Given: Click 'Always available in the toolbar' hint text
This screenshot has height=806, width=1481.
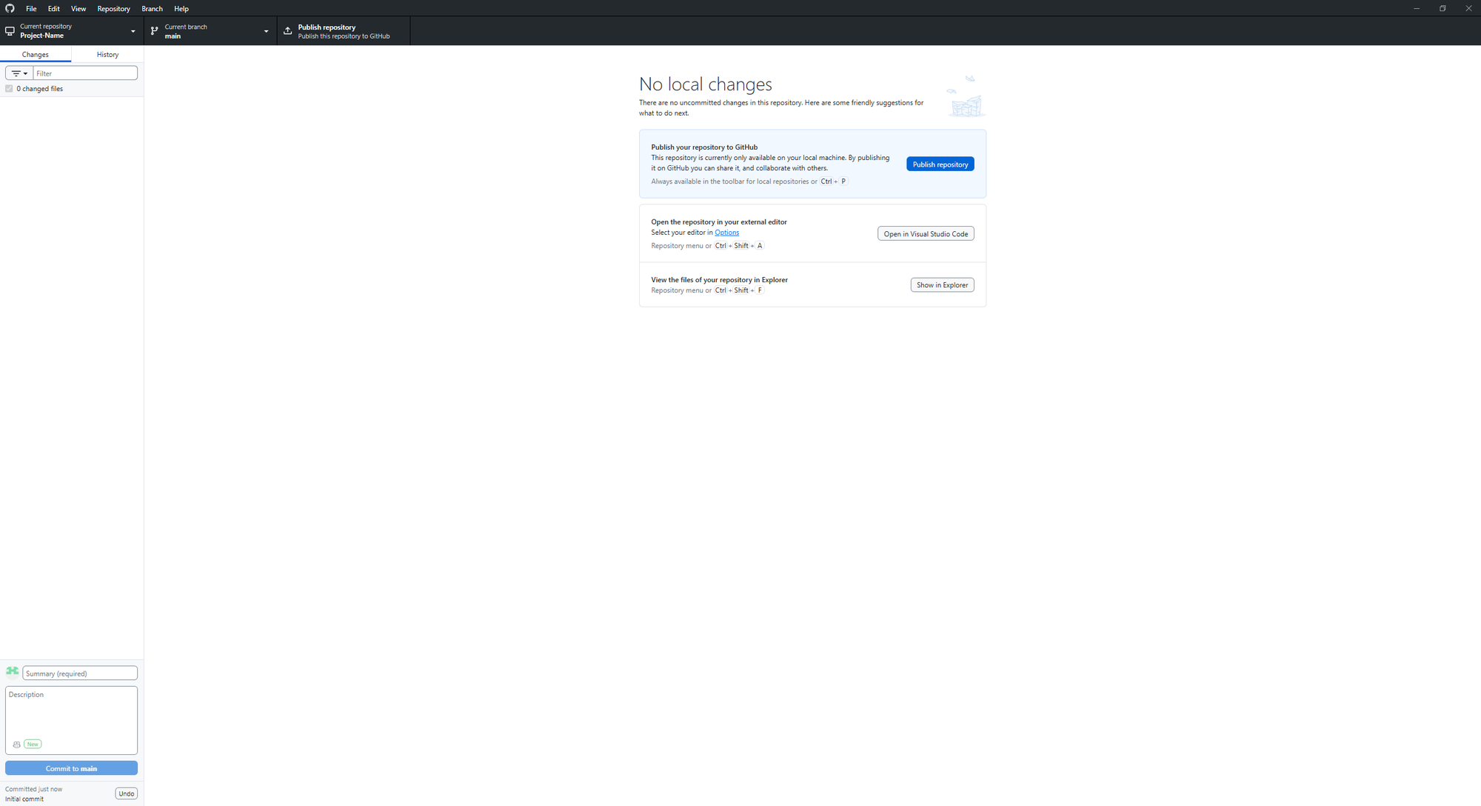Looking at the screenshot, I should click(734, 181).
